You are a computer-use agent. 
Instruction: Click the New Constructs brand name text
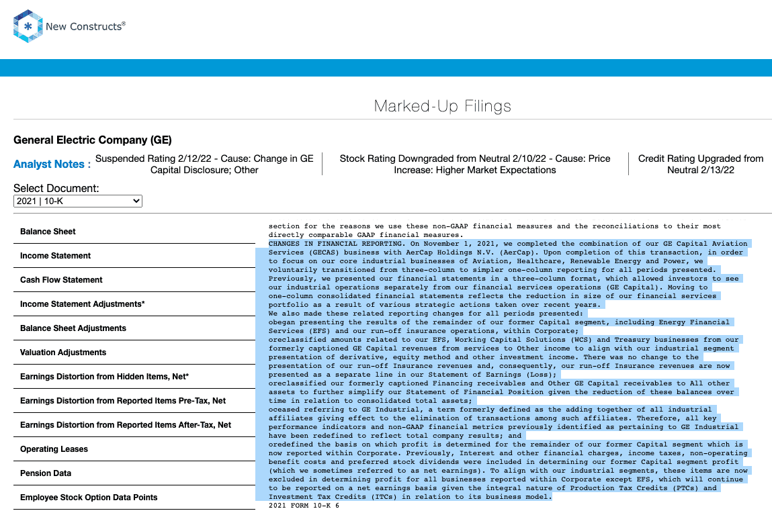pyautogui.click(x=86, y=27)
